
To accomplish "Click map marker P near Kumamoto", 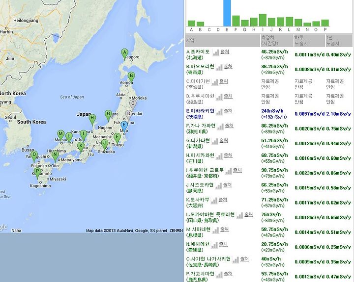I will click(x=37, y=173).
